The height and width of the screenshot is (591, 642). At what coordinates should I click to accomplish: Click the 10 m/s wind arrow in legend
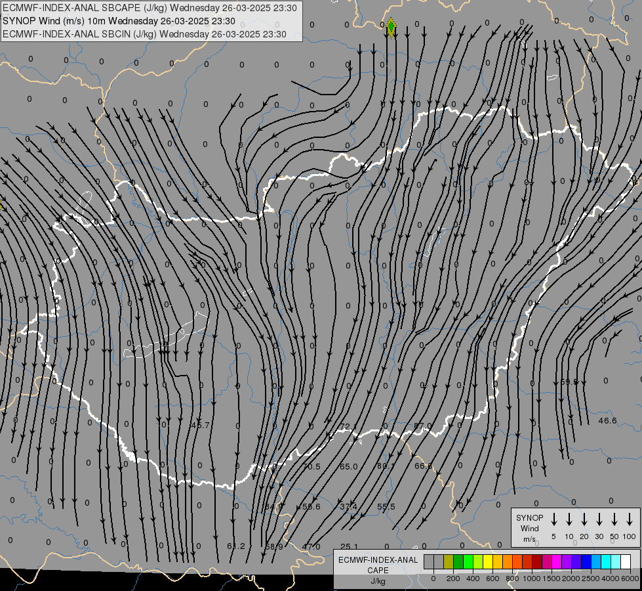(x=569, y=519)
